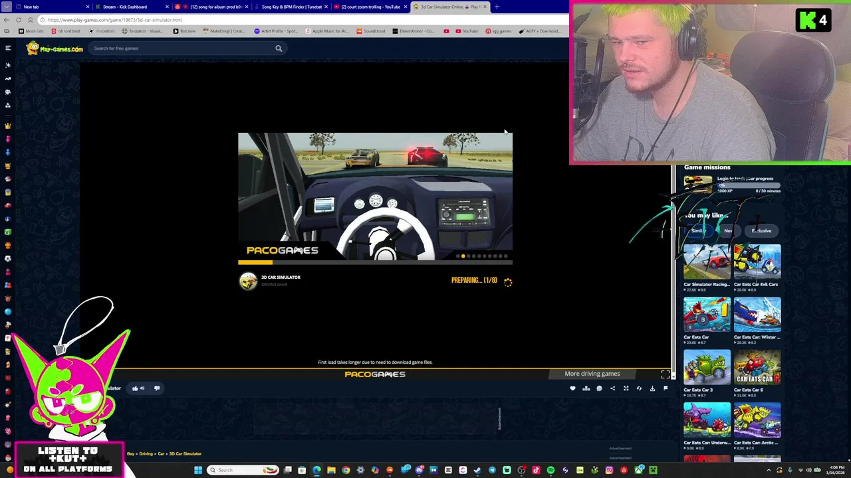The height and width of the screenshot is (478, 851).
Task: Click the Car breadcrumb link
Action: [161, 453]
